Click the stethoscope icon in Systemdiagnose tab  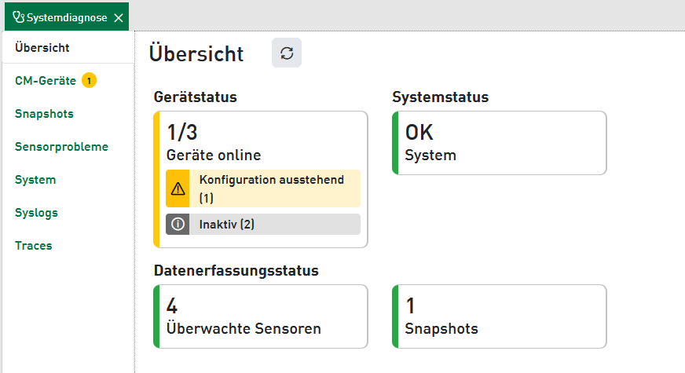18,16
